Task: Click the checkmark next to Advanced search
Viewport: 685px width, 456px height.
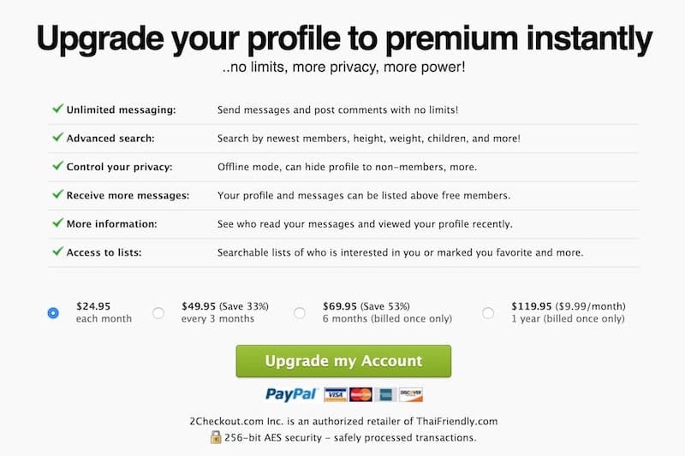Action: click(x=57, y=138)
